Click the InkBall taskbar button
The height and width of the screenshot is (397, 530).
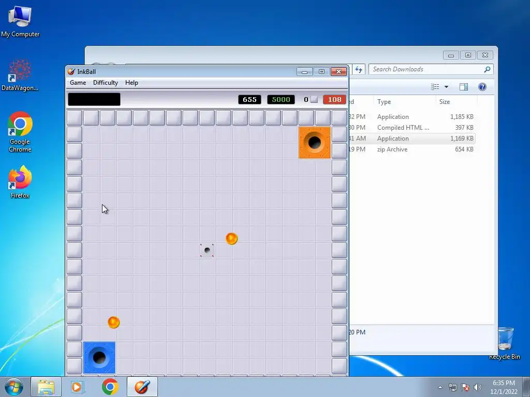coord(142,387)
